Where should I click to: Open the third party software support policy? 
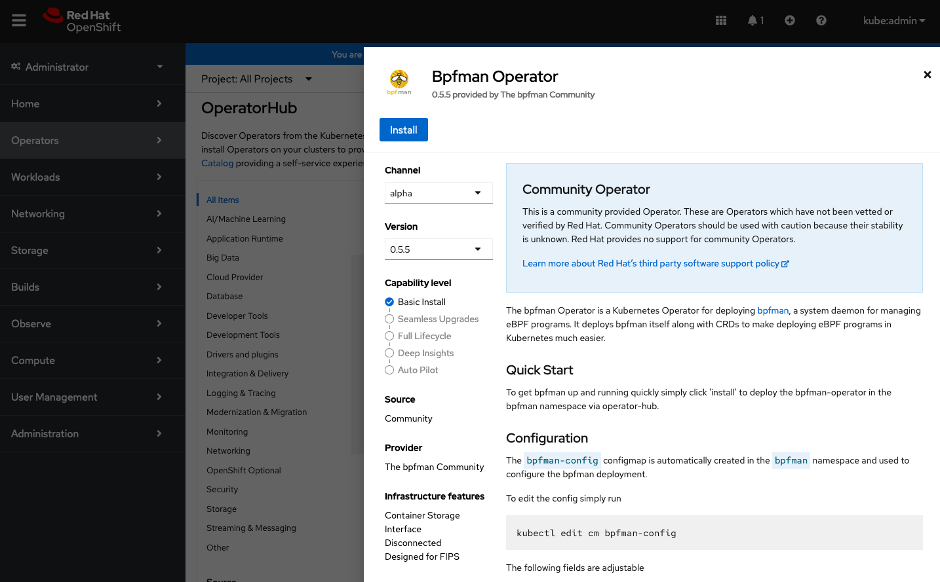click(x=652, y=263)
